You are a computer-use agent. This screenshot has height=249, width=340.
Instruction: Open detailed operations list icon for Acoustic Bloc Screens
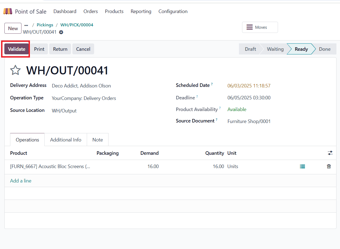[x=302, y=166]
